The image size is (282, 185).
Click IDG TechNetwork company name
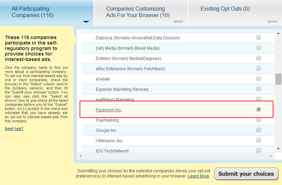coord(112,151)
